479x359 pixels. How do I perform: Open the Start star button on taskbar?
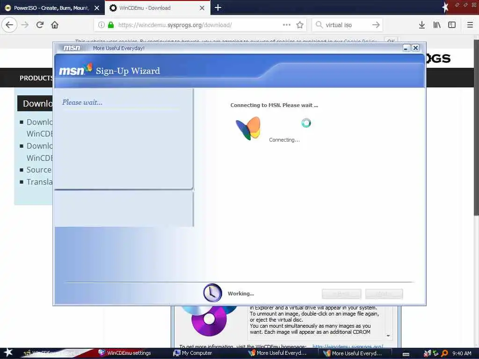pos(7,352)
